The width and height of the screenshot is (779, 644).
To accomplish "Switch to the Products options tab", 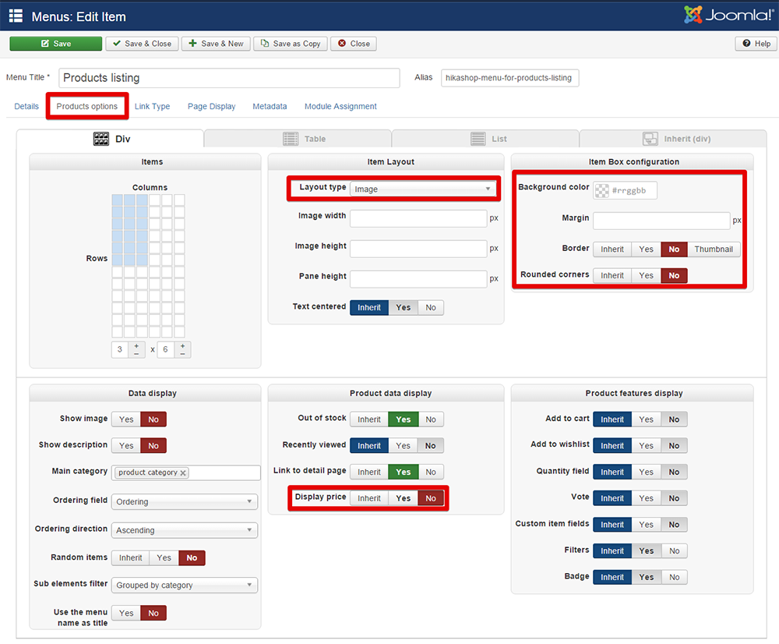I will (x=87, y=106).
